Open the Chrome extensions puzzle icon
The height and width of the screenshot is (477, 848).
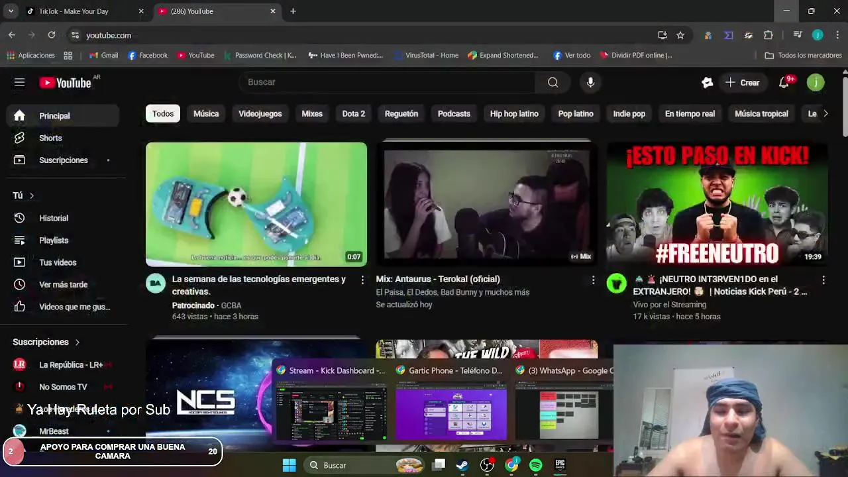tap(768, 35)
